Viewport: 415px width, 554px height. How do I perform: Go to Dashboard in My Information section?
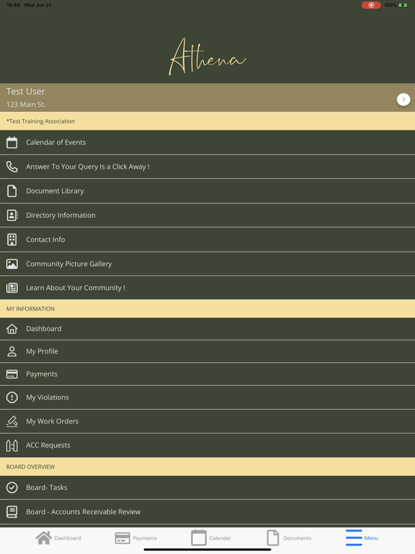(207, 329)
